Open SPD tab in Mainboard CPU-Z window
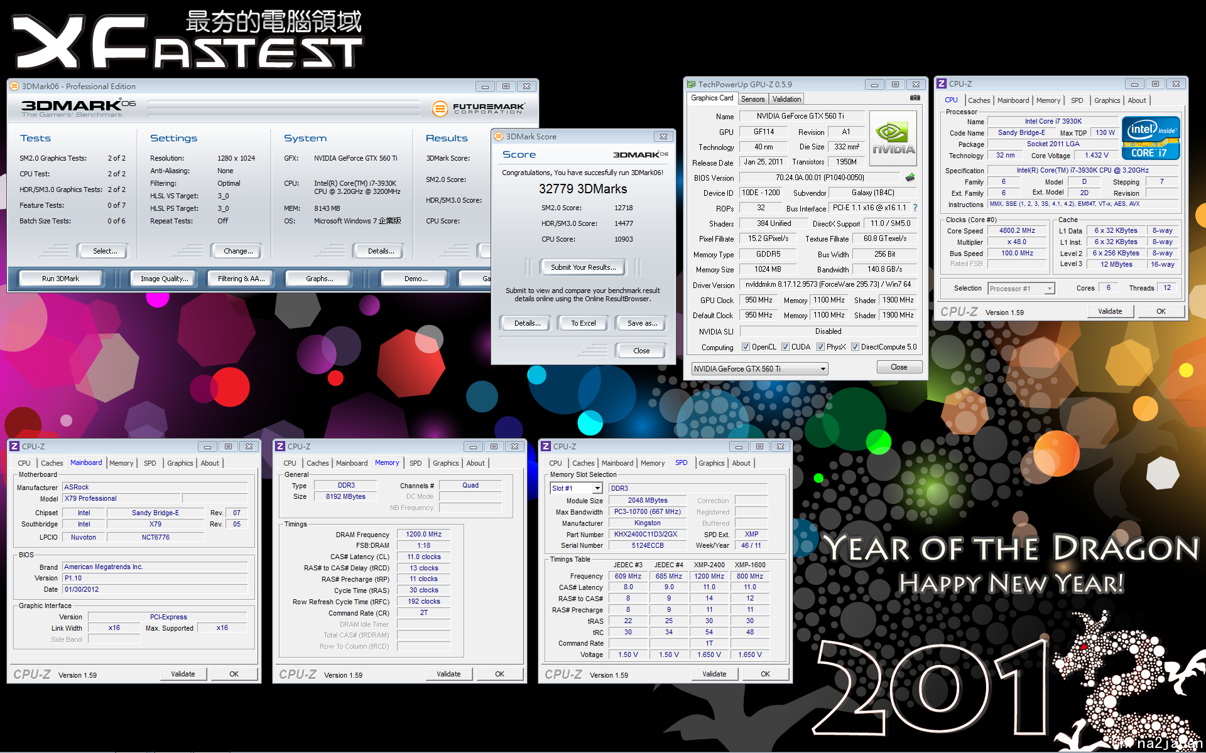The width and height of the screenshot is (1206, 753). coord(149,463)
